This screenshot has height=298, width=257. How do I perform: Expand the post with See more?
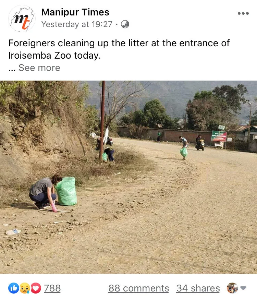[39, 68]
